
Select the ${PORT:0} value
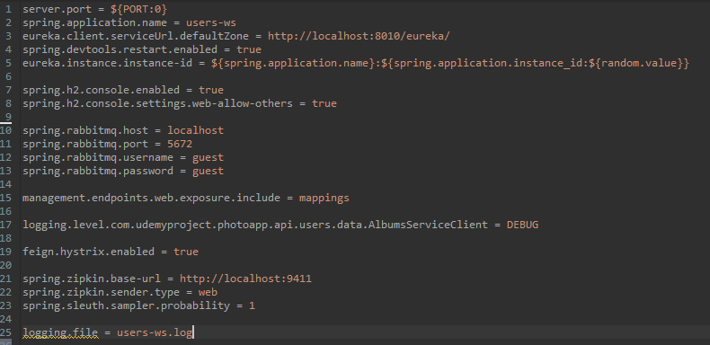138,9
